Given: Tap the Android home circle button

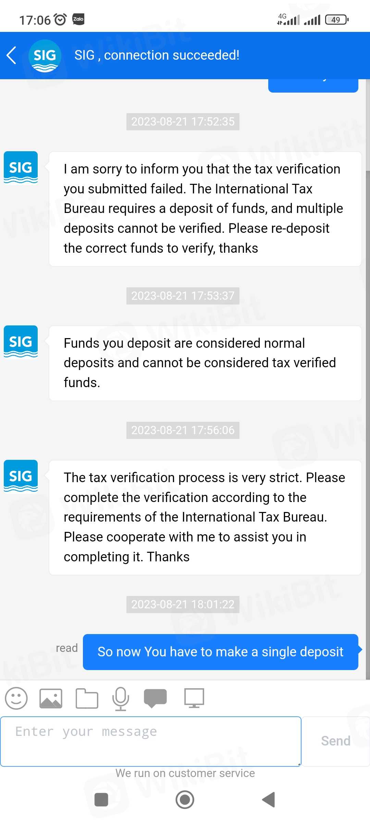Looking at the screenshot, I should (x=185, y=800).
